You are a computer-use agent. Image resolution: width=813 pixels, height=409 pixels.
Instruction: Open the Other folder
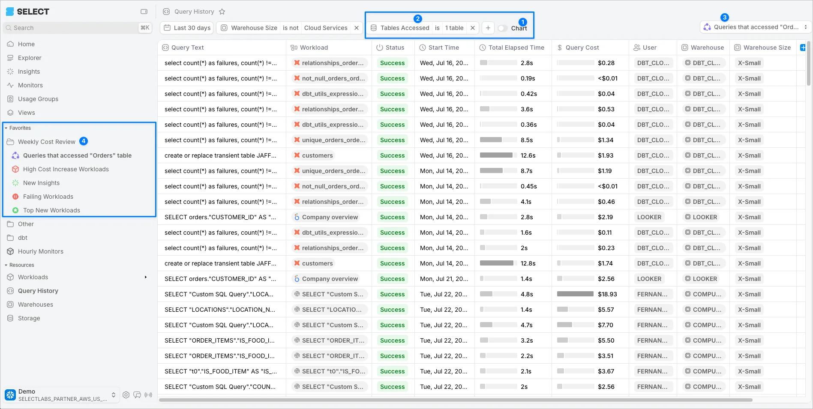[26, 224]
